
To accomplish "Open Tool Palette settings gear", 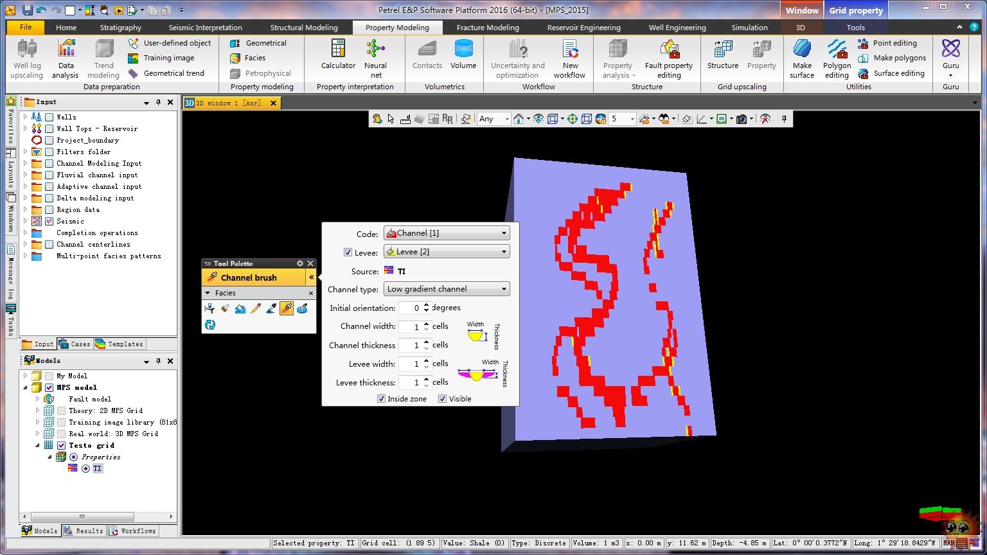I will 299,263.
